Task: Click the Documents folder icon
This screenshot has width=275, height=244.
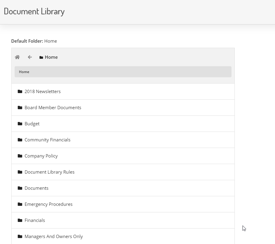Action: click(20, 188)
